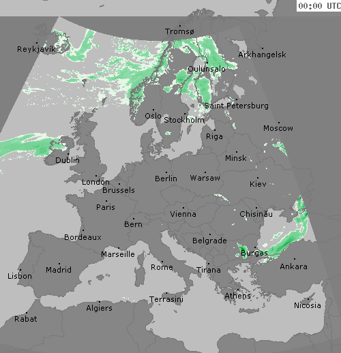341x353 pixels.
Task: Click the Reykjavík city label
Action: (x=36, y=49)
